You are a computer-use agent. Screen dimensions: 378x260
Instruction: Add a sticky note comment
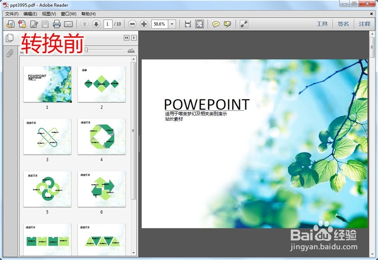click(216, 24)
